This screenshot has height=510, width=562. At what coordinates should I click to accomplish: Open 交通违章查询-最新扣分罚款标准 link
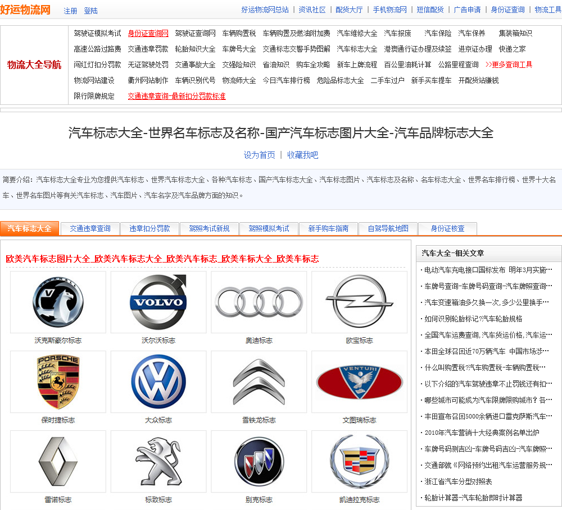point(176,97)
